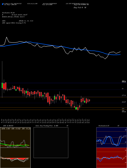Click the 'Stochastics & R' panel title
The image size is (127, 168).
(104, 126)
